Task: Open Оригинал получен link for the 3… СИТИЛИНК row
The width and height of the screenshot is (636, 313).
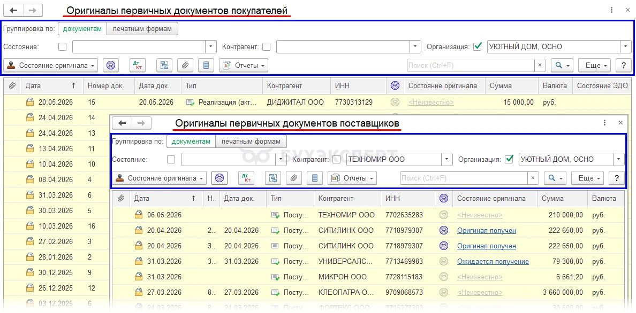Action: coord(486,246)
